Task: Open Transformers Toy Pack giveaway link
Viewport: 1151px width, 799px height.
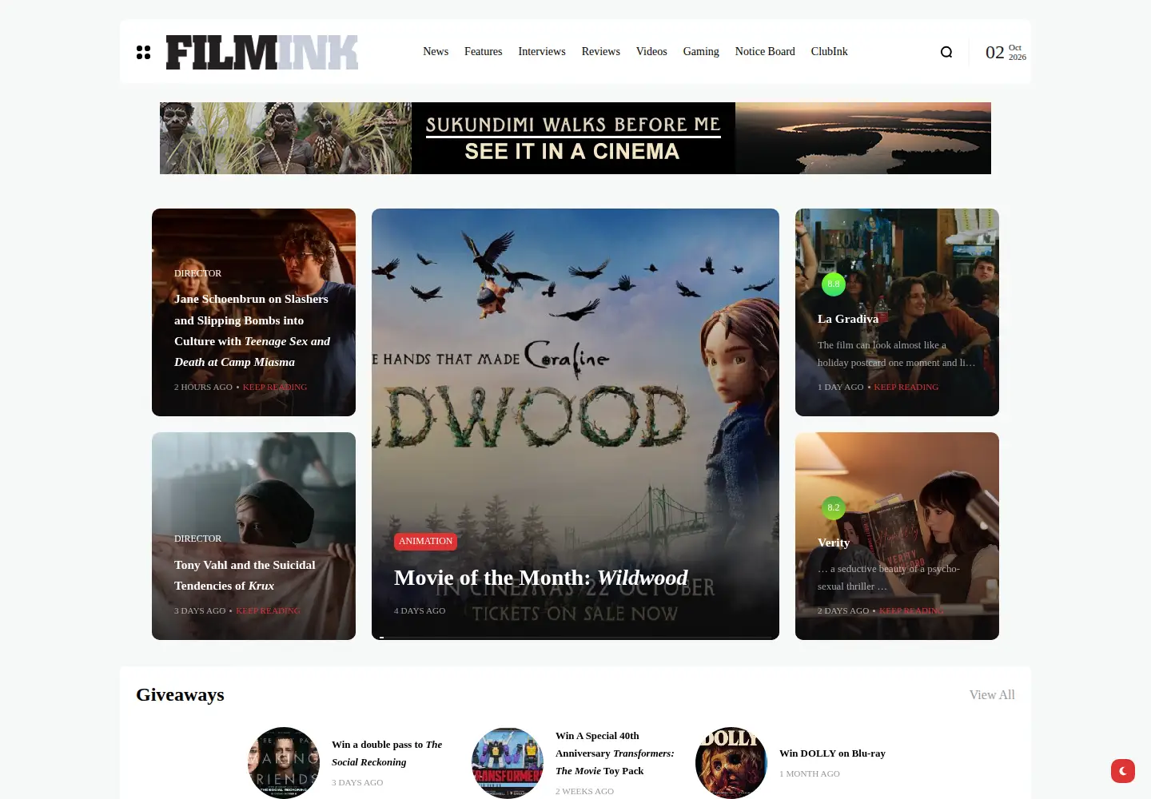Action: click(x=615, y=753)
